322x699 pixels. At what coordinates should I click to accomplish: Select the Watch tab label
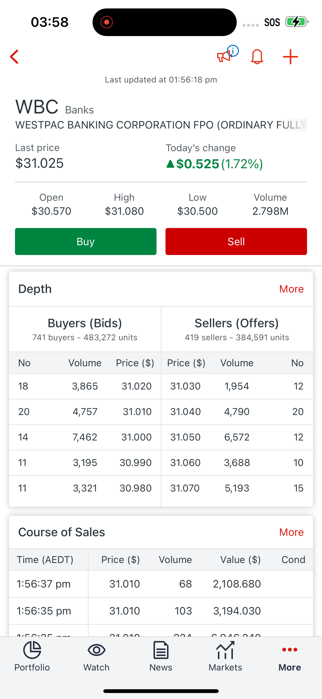[97, 667]
